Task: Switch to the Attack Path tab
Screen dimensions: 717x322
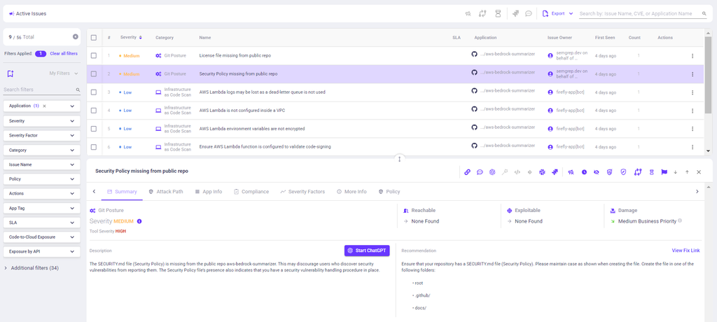Action: point(165,192)
